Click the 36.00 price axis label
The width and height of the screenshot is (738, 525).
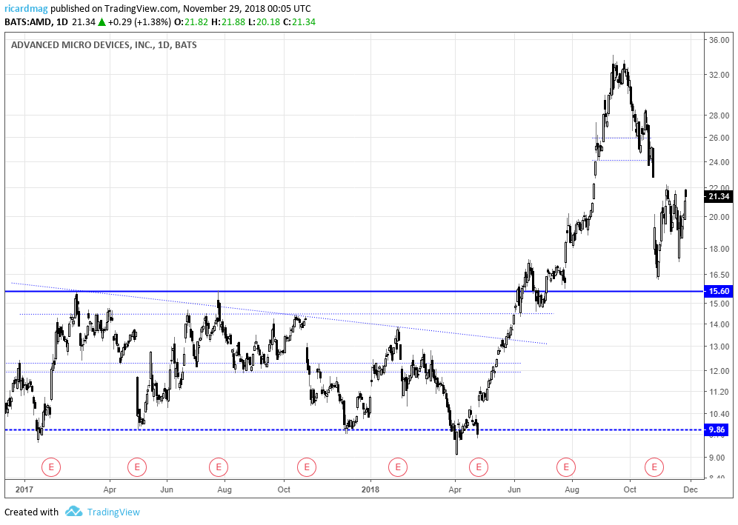719,40
